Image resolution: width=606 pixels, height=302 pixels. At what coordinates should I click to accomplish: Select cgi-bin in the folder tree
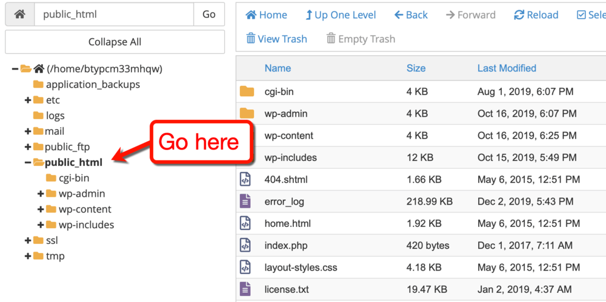(74, 178)
